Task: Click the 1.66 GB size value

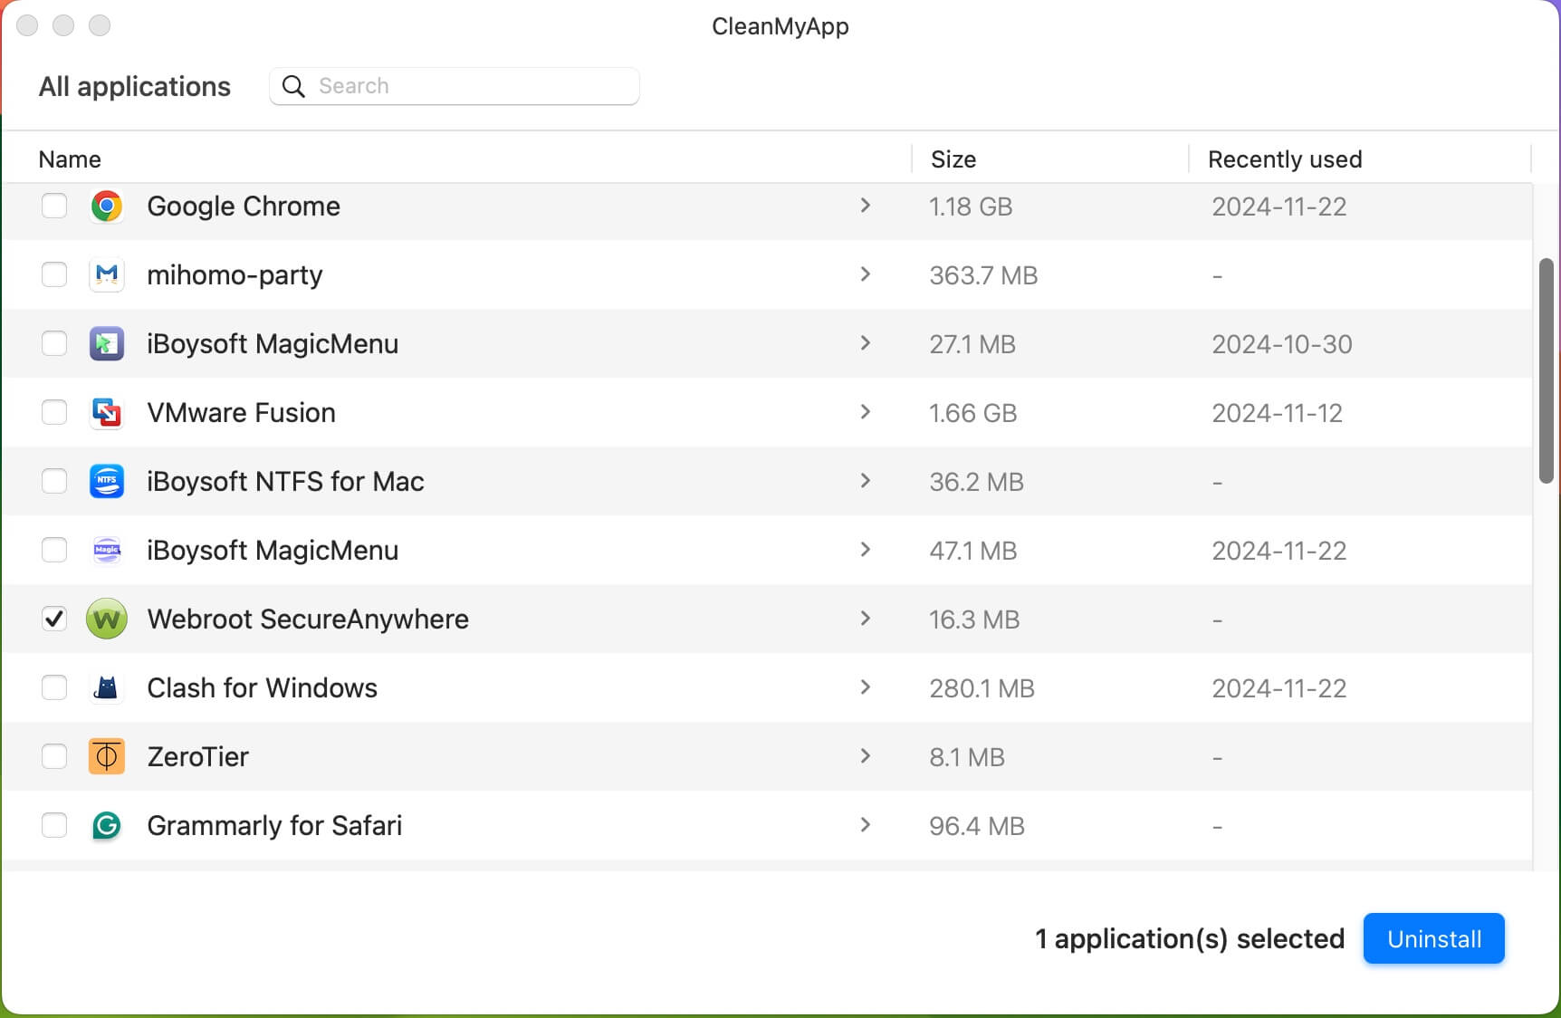Action: click(973, 413)
